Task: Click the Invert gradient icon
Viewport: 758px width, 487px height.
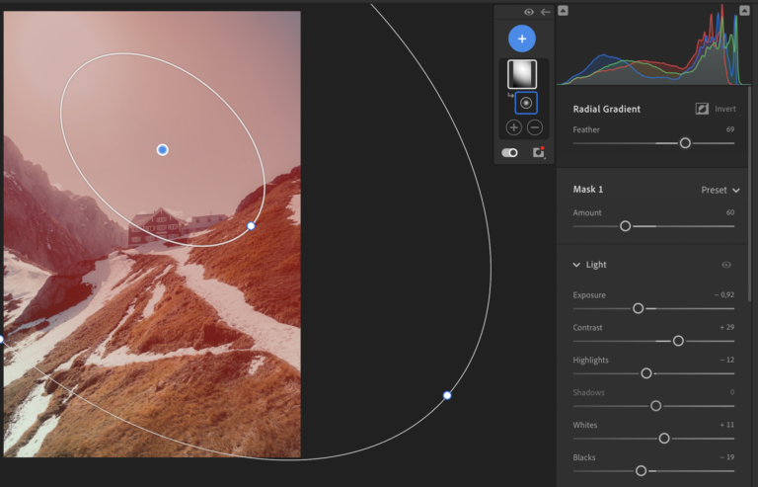Action: (702, 109)
